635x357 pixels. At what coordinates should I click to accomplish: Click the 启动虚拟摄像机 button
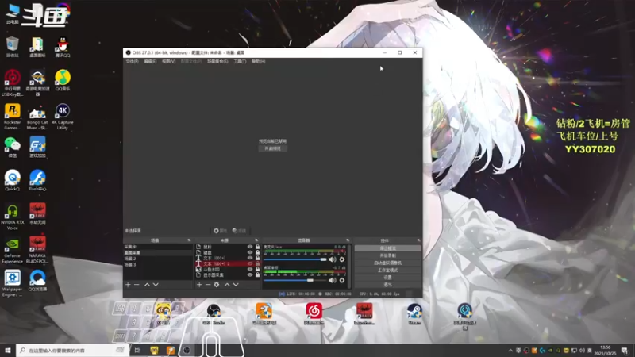[x=387, y=263]
